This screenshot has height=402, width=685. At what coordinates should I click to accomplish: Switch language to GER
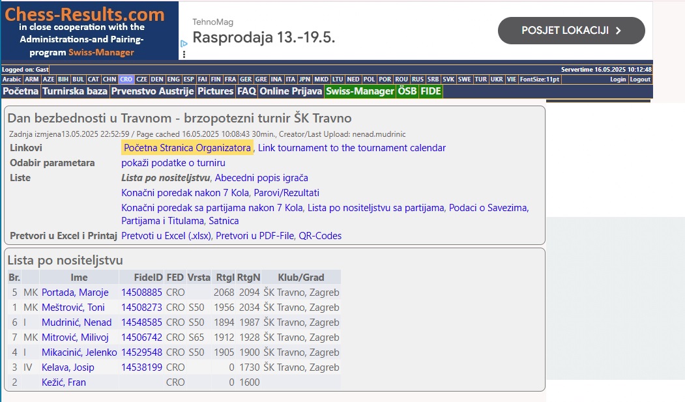pos(246,79)
